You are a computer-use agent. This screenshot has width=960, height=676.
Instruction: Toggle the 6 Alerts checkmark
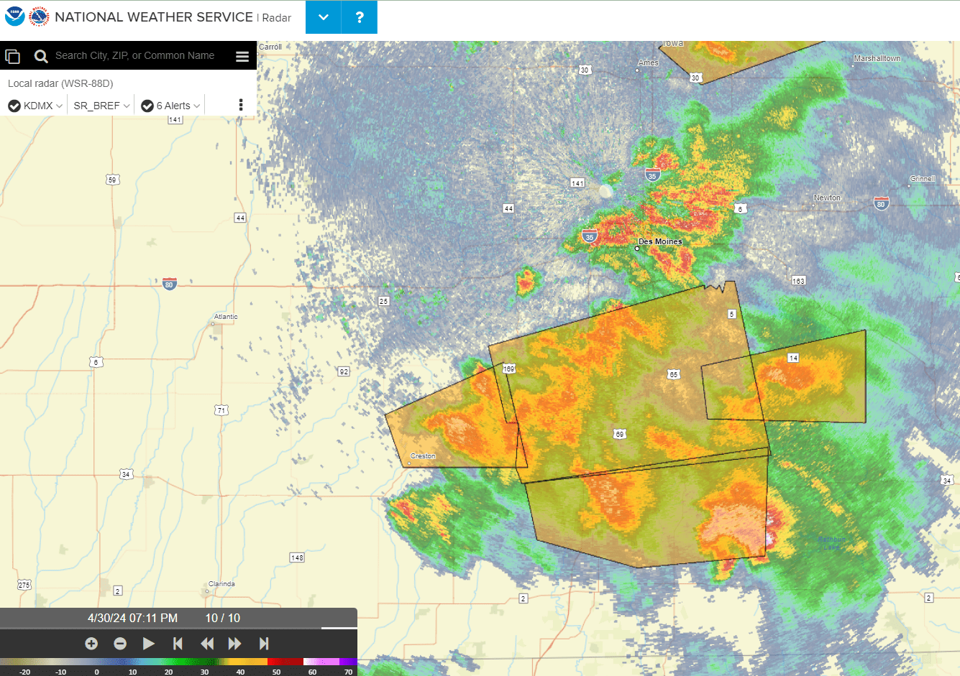[x=147, y=106]
